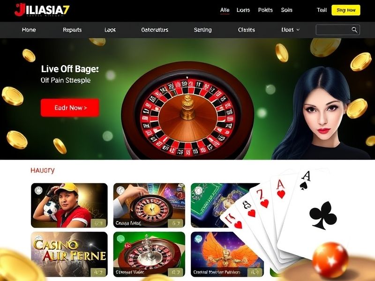This screenshot has height=281, width=375.
Task: Select the Serting menu item
Action: (203, 30)
